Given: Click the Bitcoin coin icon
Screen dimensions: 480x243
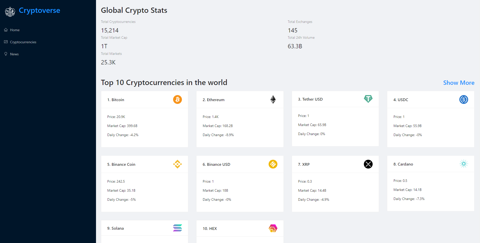Looking at the screenshot, I should (177, 100).
